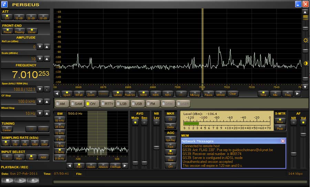The width and height of the screenshot is (310, 187).
Task: Click the MHold max hold button
Action: (x=220, y=94)
